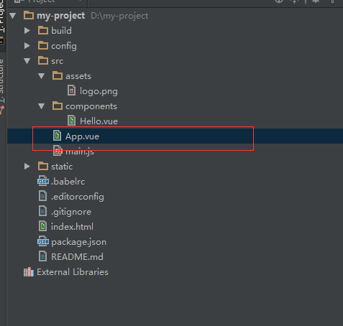Select main.js file name
The height and width of the screenshot is (326, 343).
[x=80, y=152]
